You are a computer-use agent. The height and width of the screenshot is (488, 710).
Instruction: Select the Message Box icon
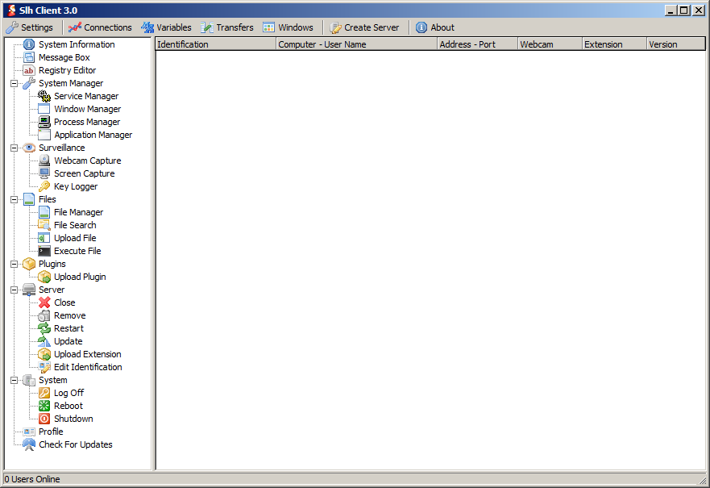[29, 57]
